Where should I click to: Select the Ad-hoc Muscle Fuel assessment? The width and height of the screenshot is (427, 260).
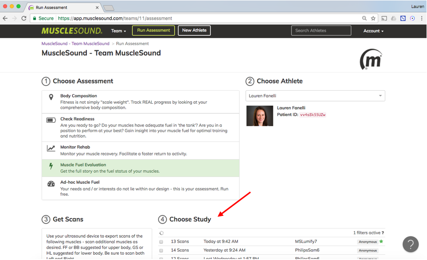[141, 188]
